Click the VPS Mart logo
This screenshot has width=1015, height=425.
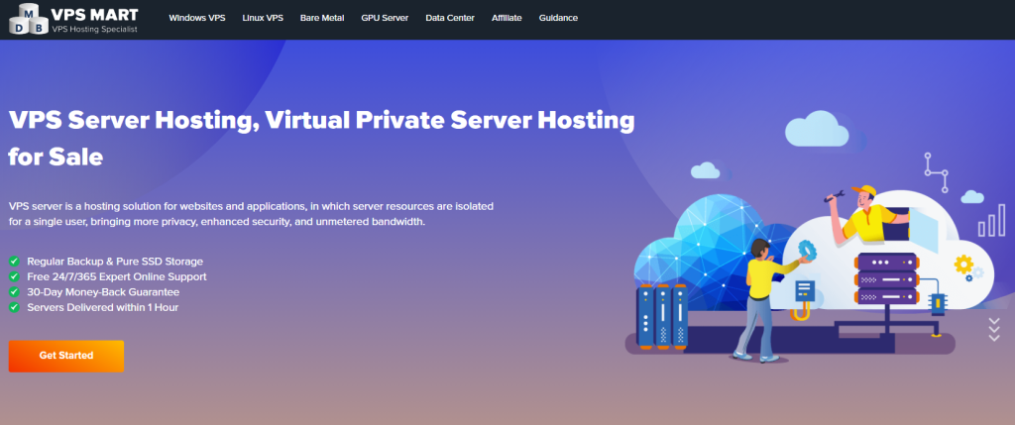pos(73,20)
